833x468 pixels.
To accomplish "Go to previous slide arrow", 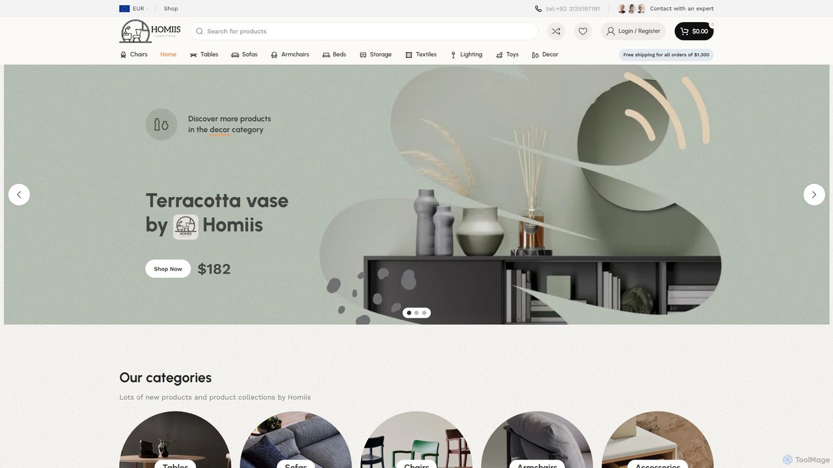I will pos(19,194).
